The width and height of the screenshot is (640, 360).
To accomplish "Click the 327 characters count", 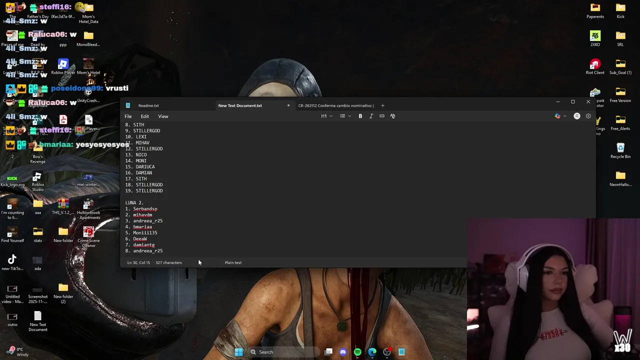I will [x=168, y=262].
